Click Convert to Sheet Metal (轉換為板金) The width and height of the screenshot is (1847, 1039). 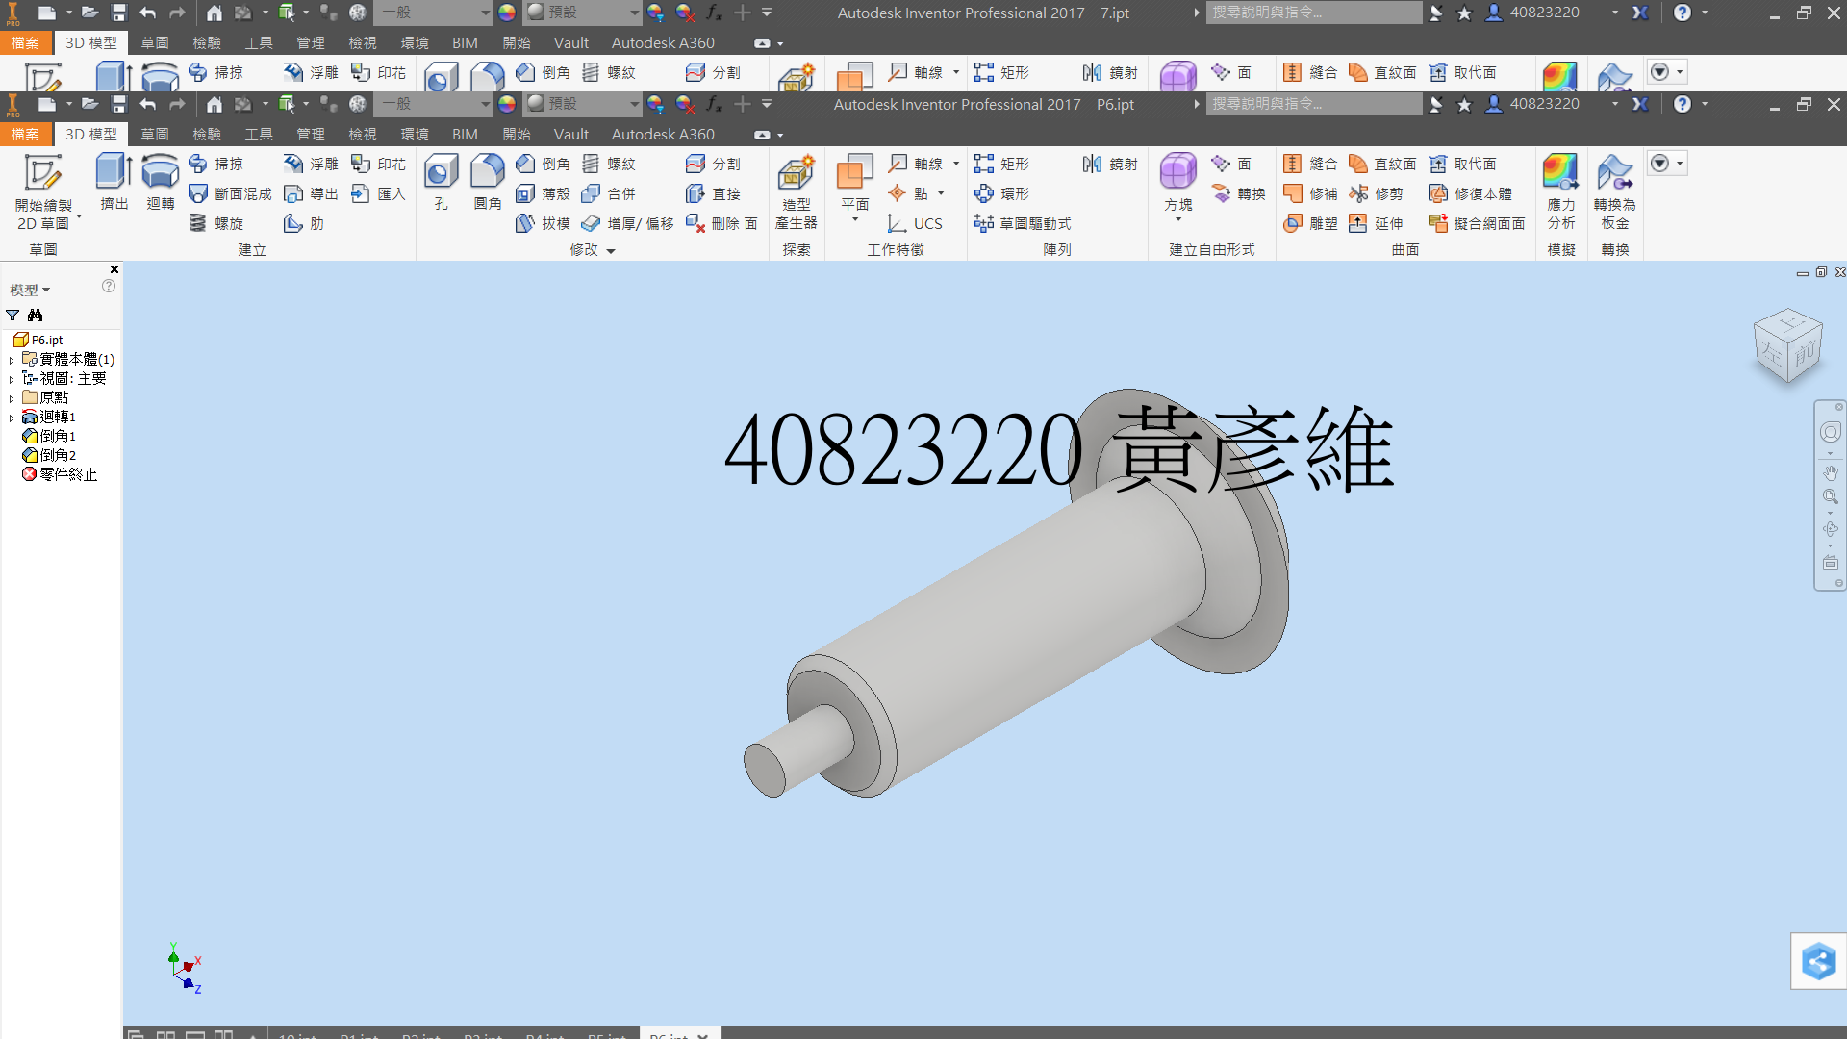1614,191
